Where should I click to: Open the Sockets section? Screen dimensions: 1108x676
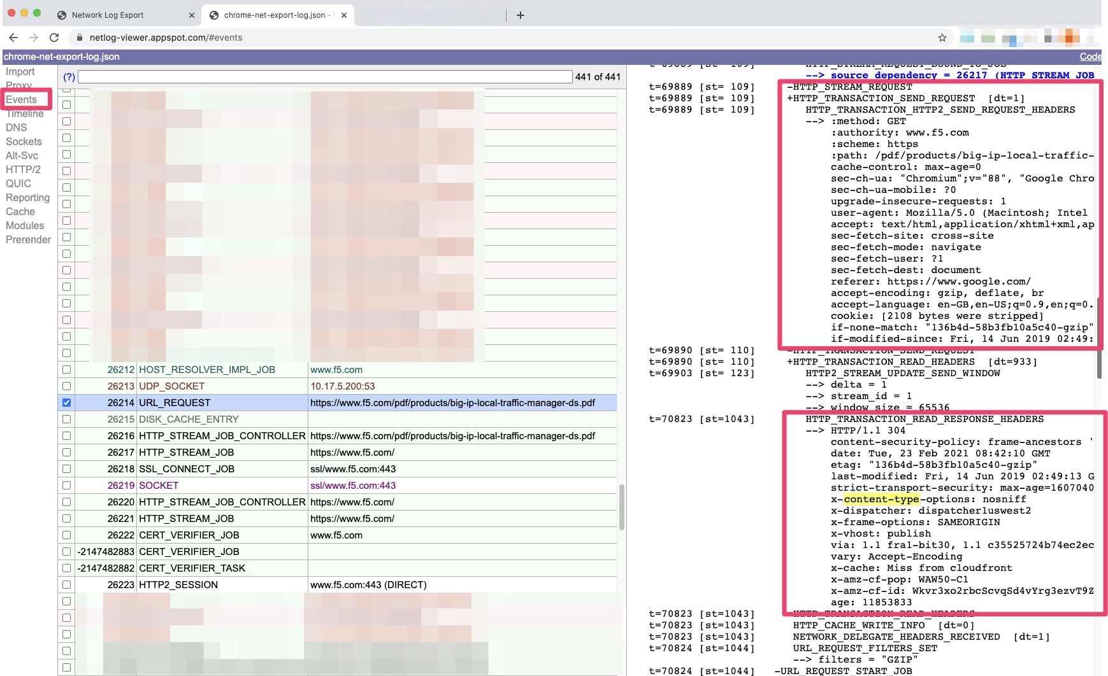tap(24, 141)
